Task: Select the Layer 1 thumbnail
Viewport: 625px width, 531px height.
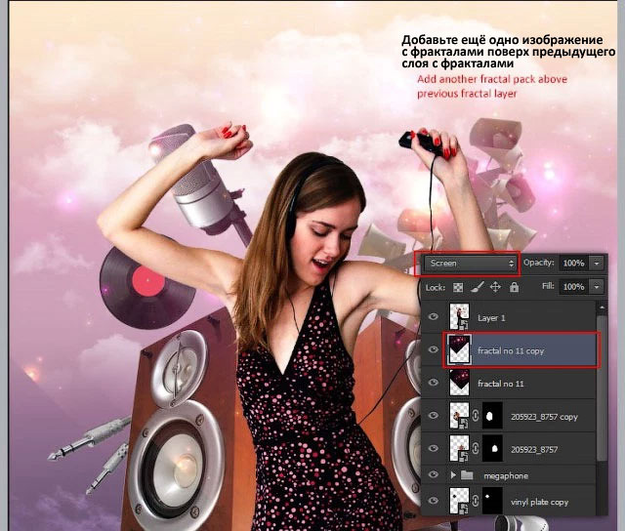Action: tap(459, 316)
